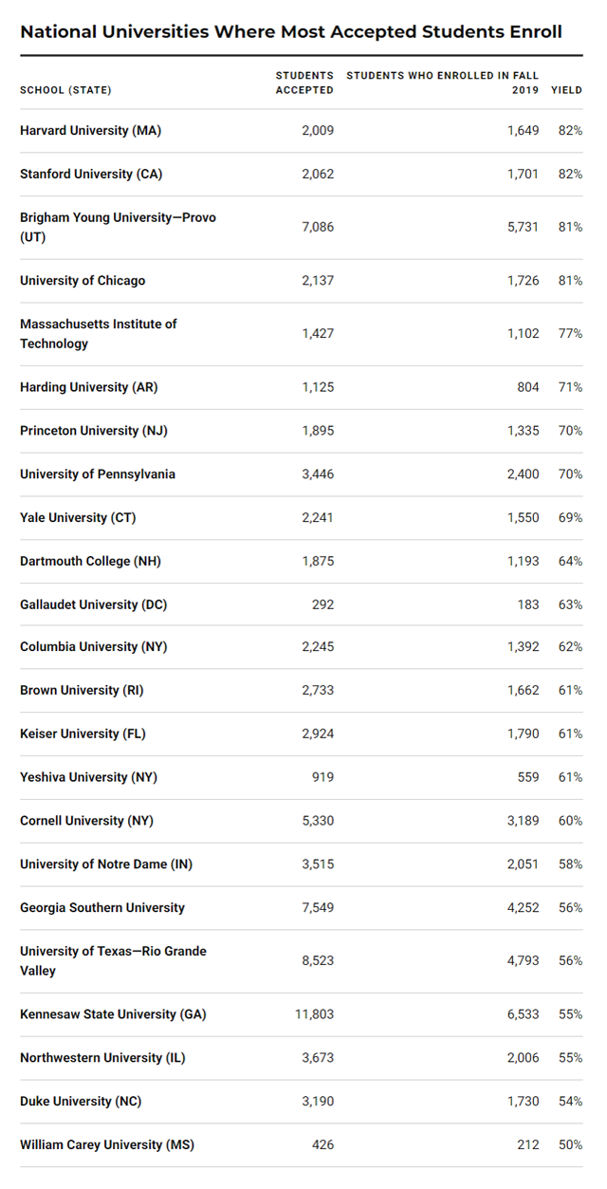Image resolution: width=607 pixels, height=1189 pixels.
Task: Select William Carey University (MS)
Action: pyautogui.click(x=107, y=1144)
